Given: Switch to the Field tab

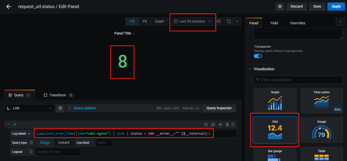Looking at the screenshot, I should (x=274, y=23).
